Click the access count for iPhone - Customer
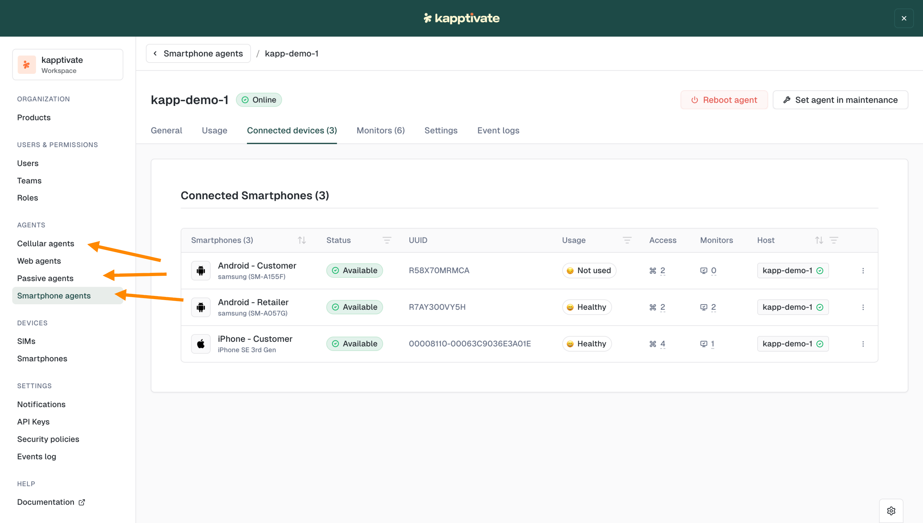Image resolution: width=923 pixels, height=523 pixels. 663,344
